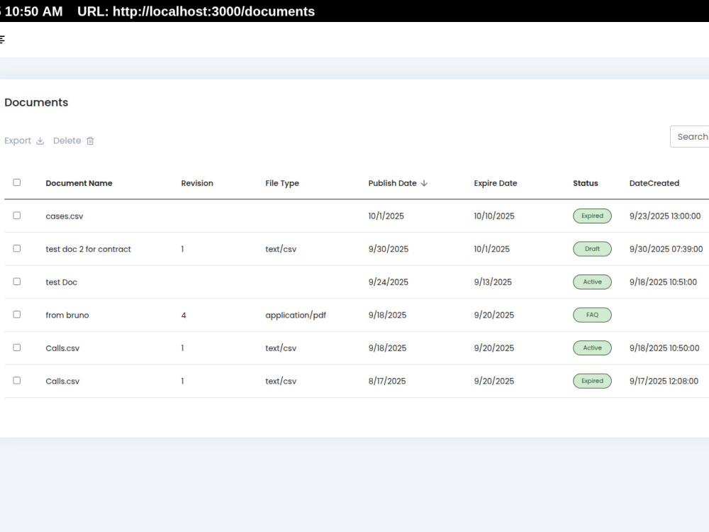Click Active badge dated 9/18/2025 10:50:00
Viewport: 709px width, 532px height.
pyautogui.click(x=592, y=348)
